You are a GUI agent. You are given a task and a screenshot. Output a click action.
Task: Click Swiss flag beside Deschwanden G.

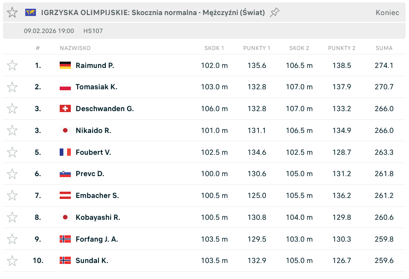pos(65,109)
